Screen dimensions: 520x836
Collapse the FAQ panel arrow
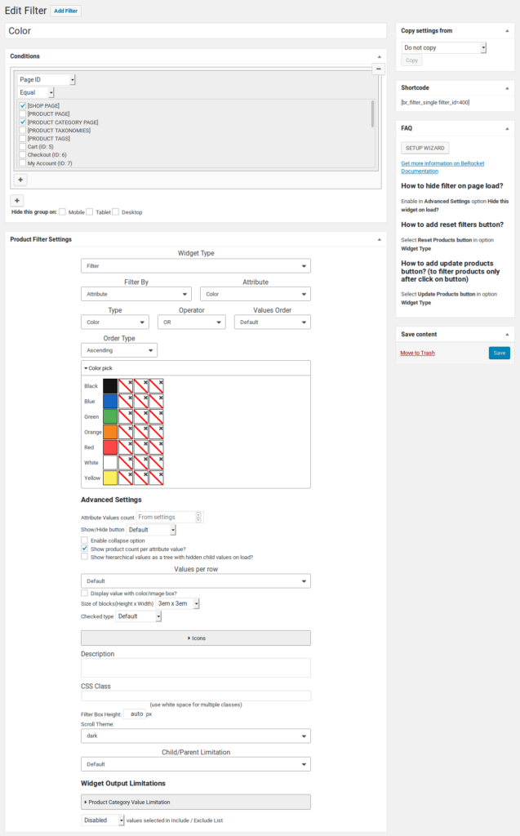click(x=506, y=128)
